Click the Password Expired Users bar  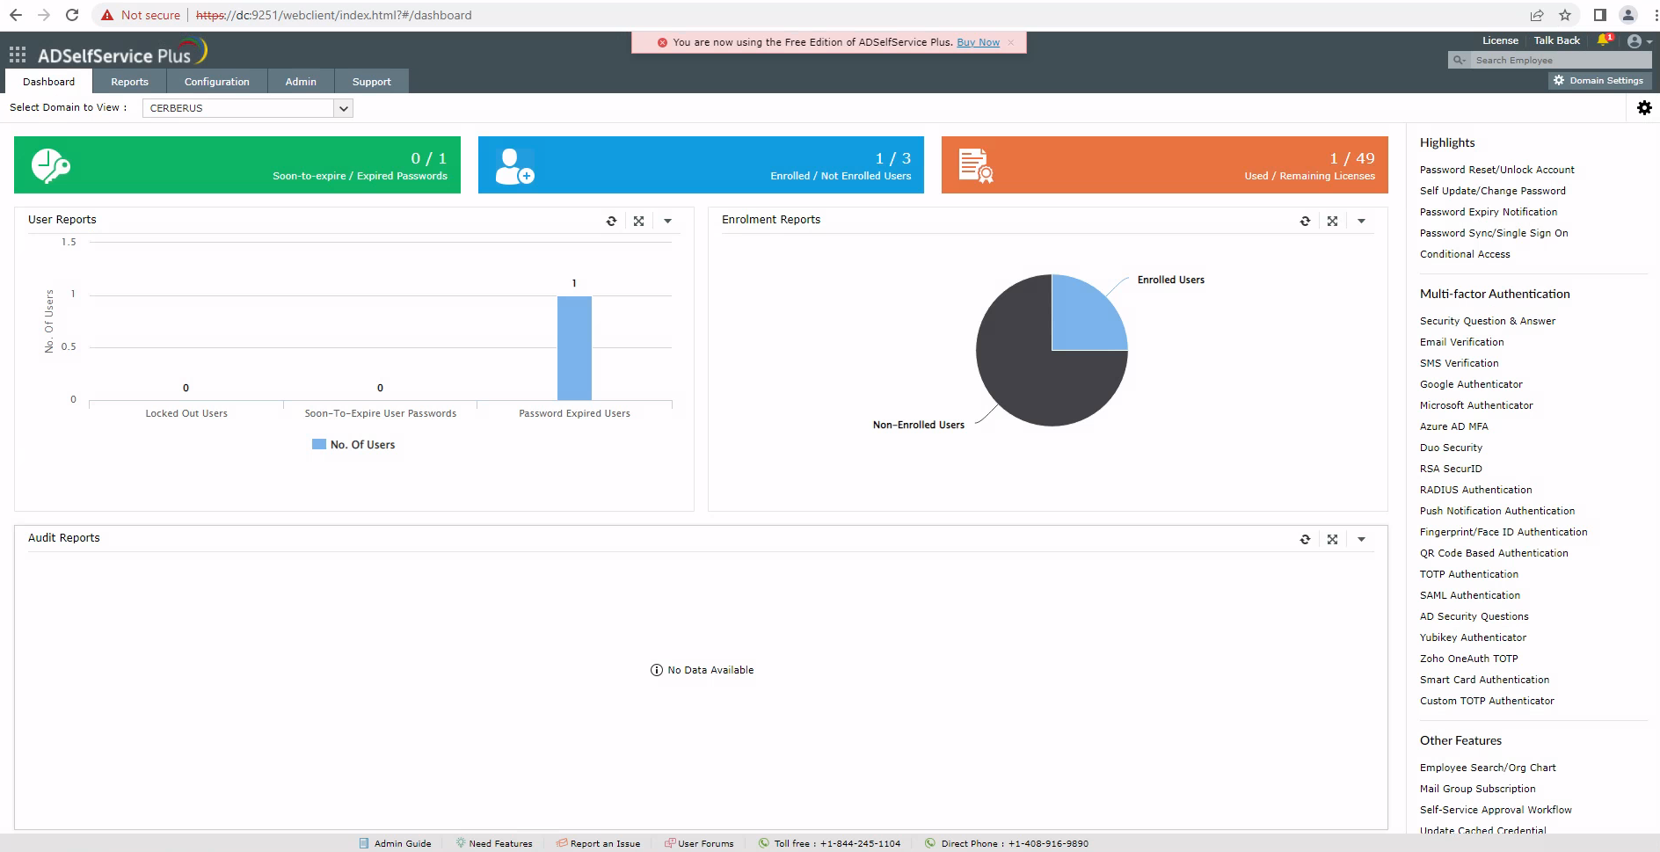pyautogui.click(x=574, y=348)
